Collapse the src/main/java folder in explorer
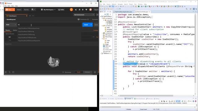The width and height of the screenshot is (198, 111). click(102, 18)
